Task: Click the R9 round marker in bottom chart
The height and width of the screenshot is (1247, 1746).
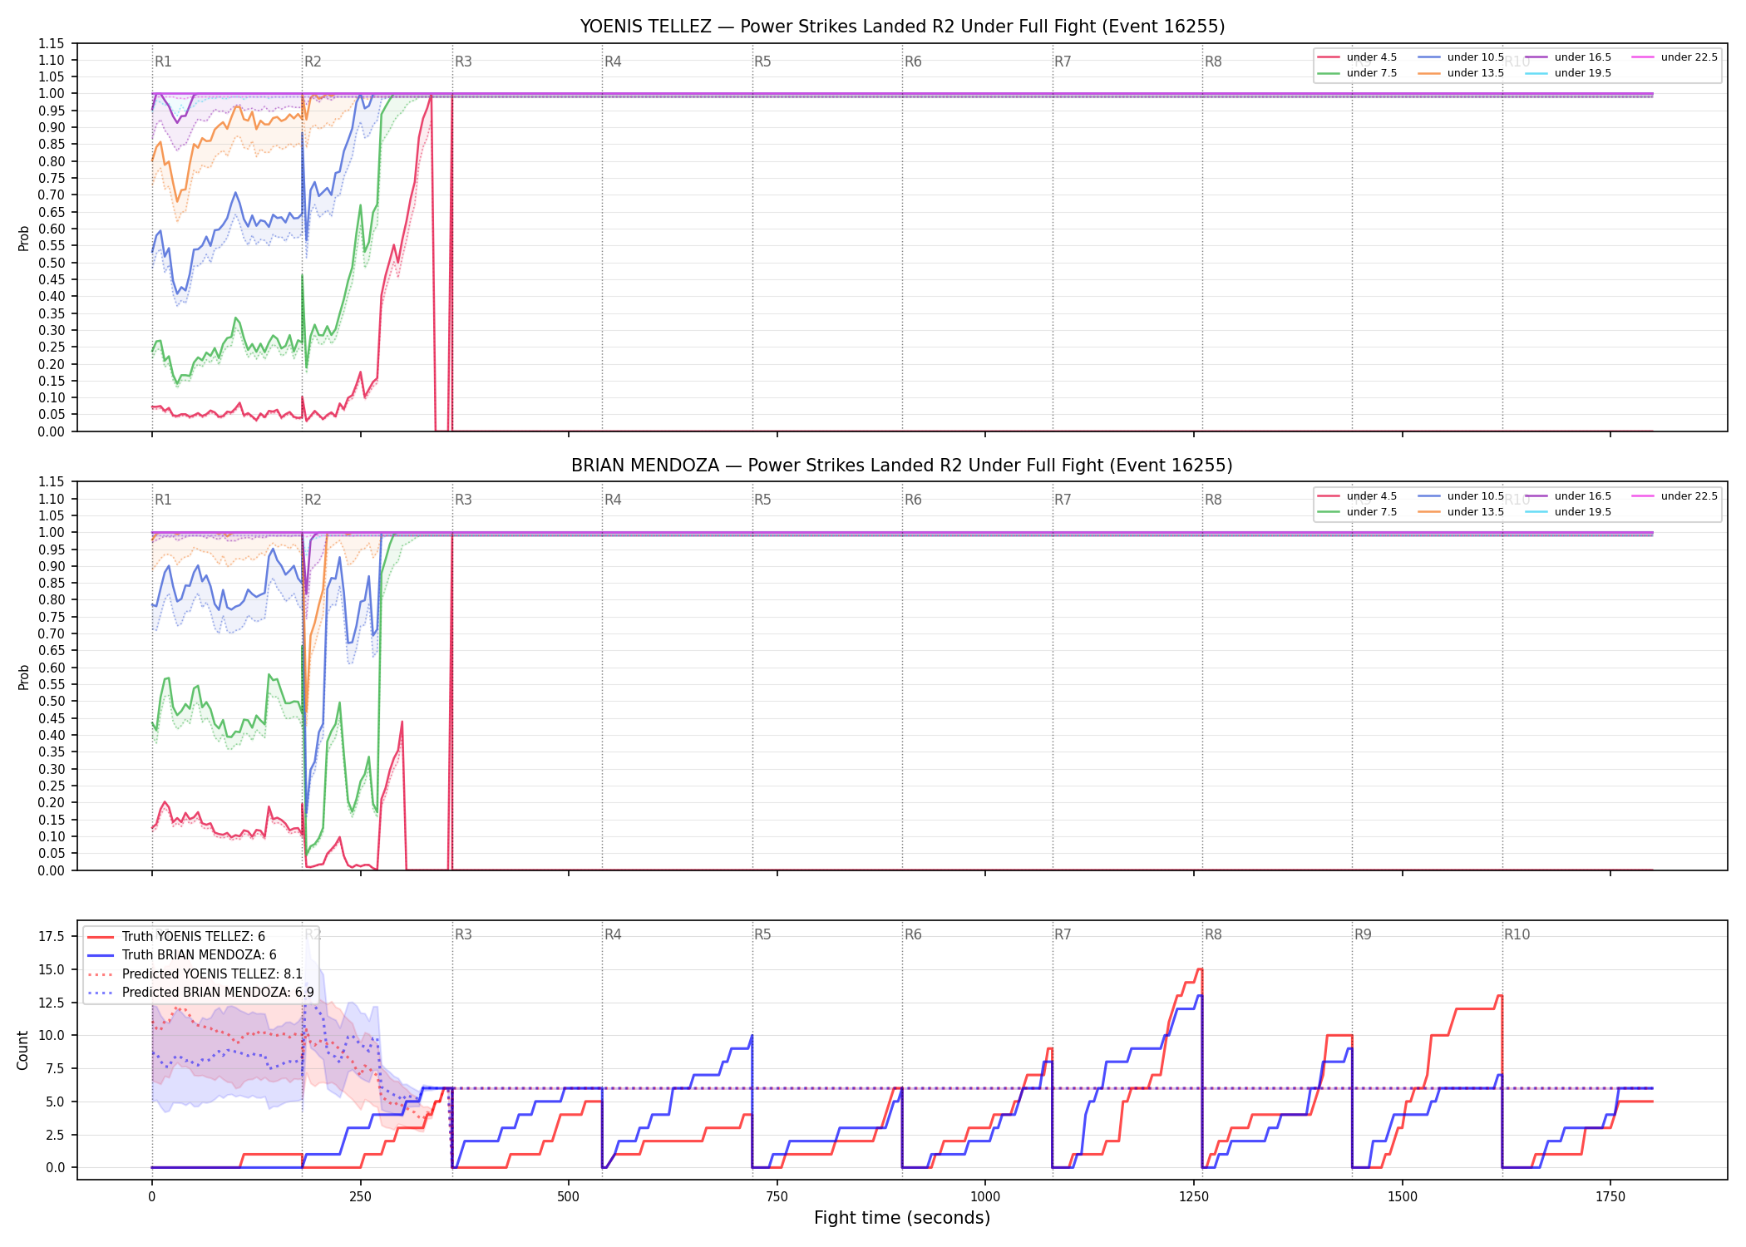Action: (1363, 934)
